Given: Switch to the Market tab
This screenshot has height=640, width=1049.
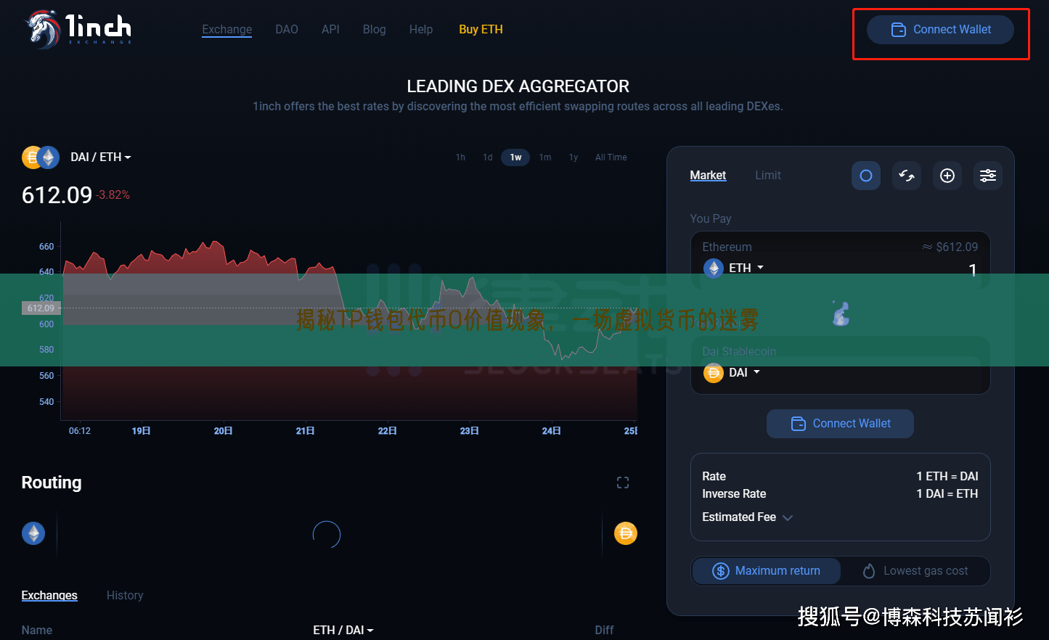Looking at the screenshot, I should pos(708,176).
